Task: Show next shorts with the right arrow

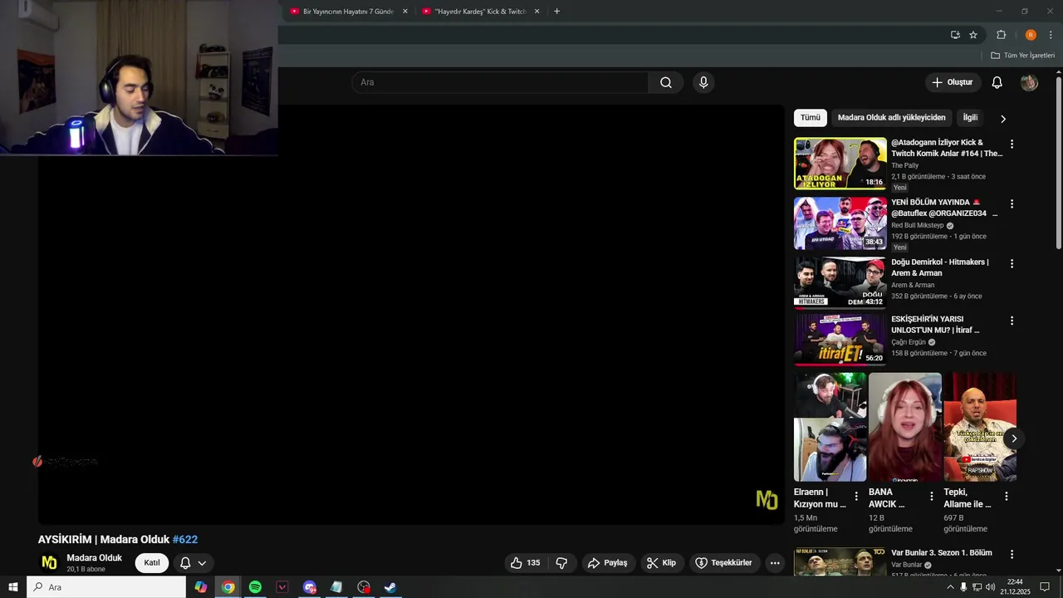Action: 1013,439
